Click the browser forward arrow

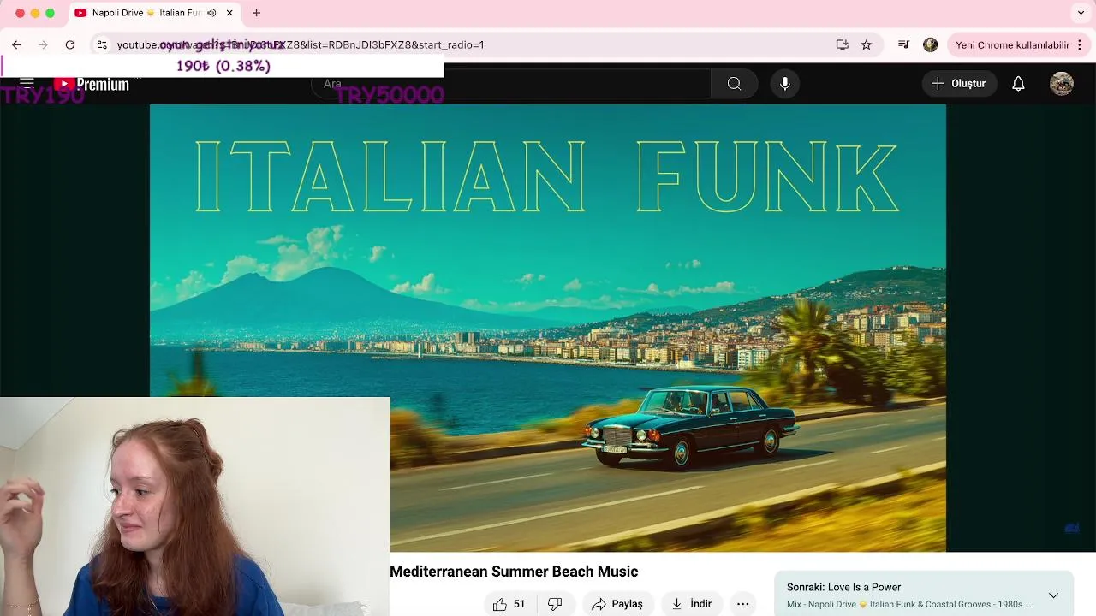point(43,44)
